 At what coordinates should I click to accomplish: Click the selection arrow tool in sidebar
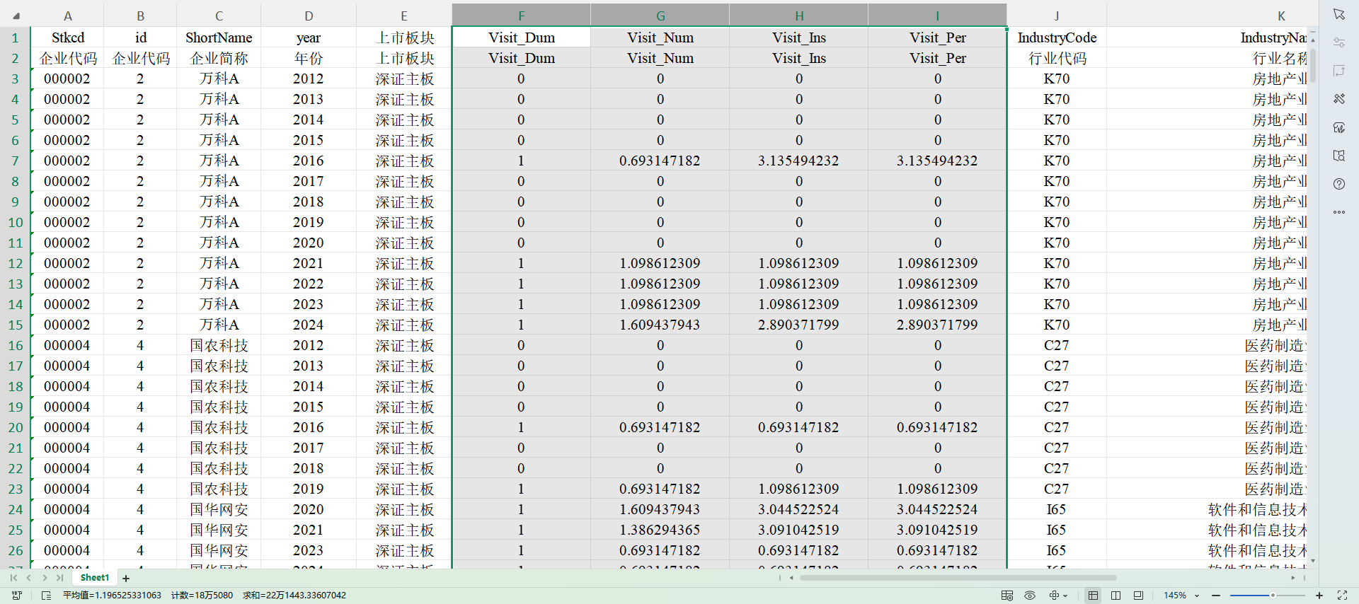1338,15
